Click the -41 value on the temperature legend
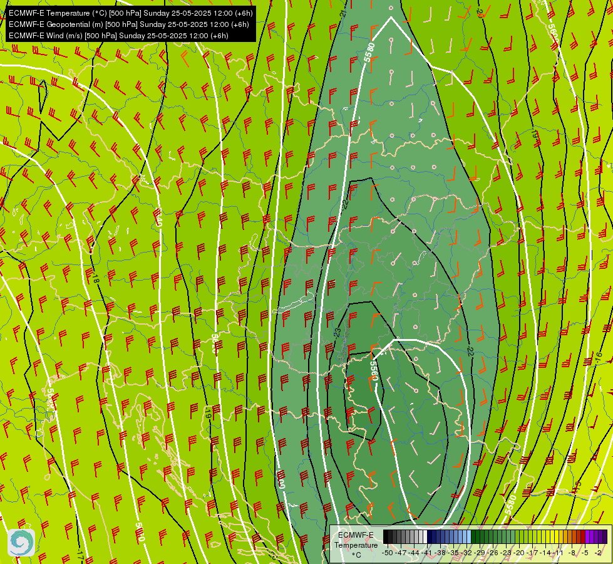Screen dimensions: 613x564 click(427, 553)
